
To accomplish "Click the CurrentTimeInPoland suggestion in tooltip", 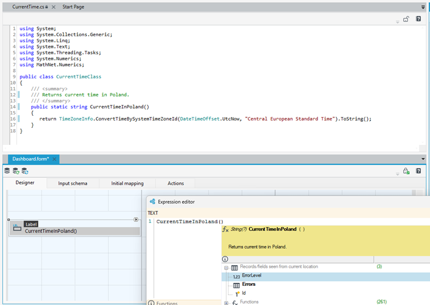I will [x=273, y=229].
